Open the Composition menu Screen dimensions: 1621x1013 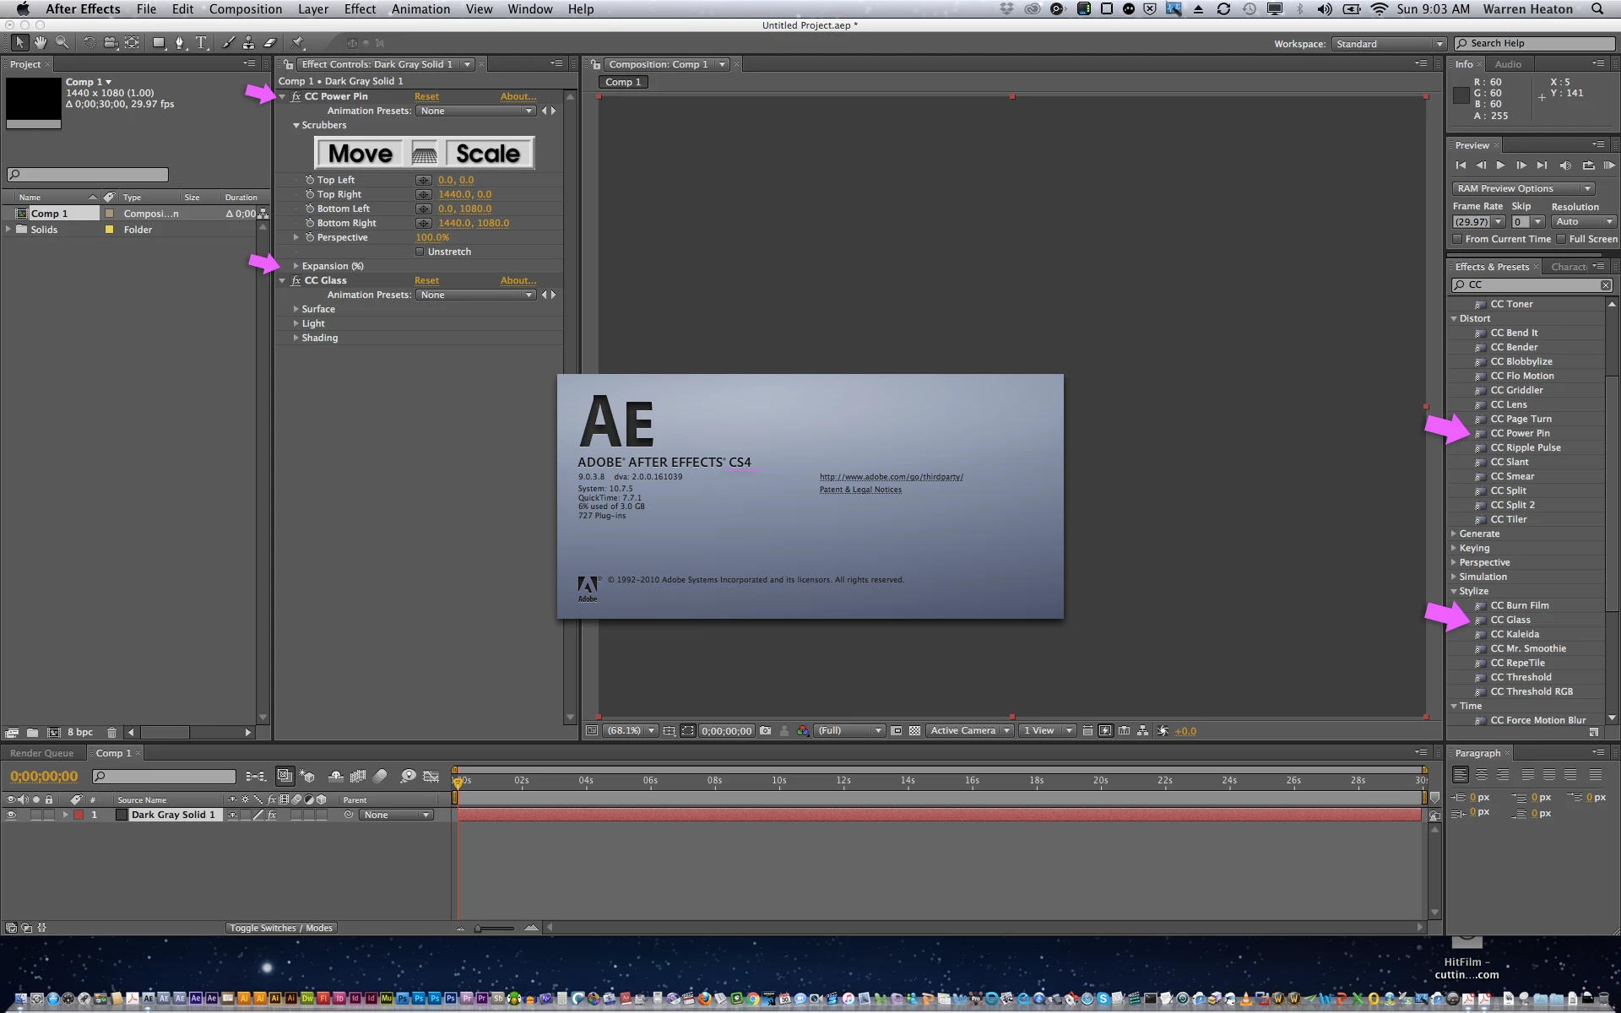(245, 9)
